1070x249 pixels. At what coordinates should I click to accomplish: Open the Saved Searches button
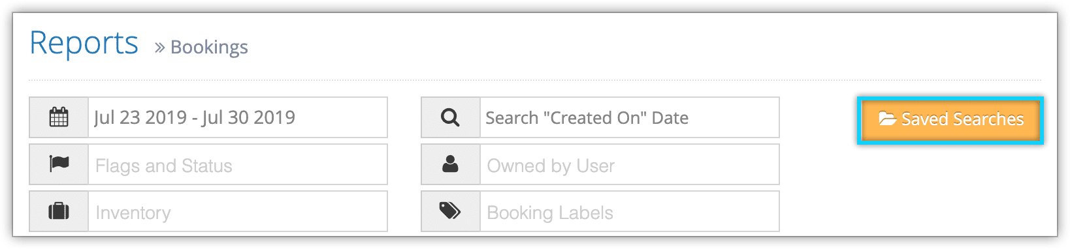tap(950, 120)
